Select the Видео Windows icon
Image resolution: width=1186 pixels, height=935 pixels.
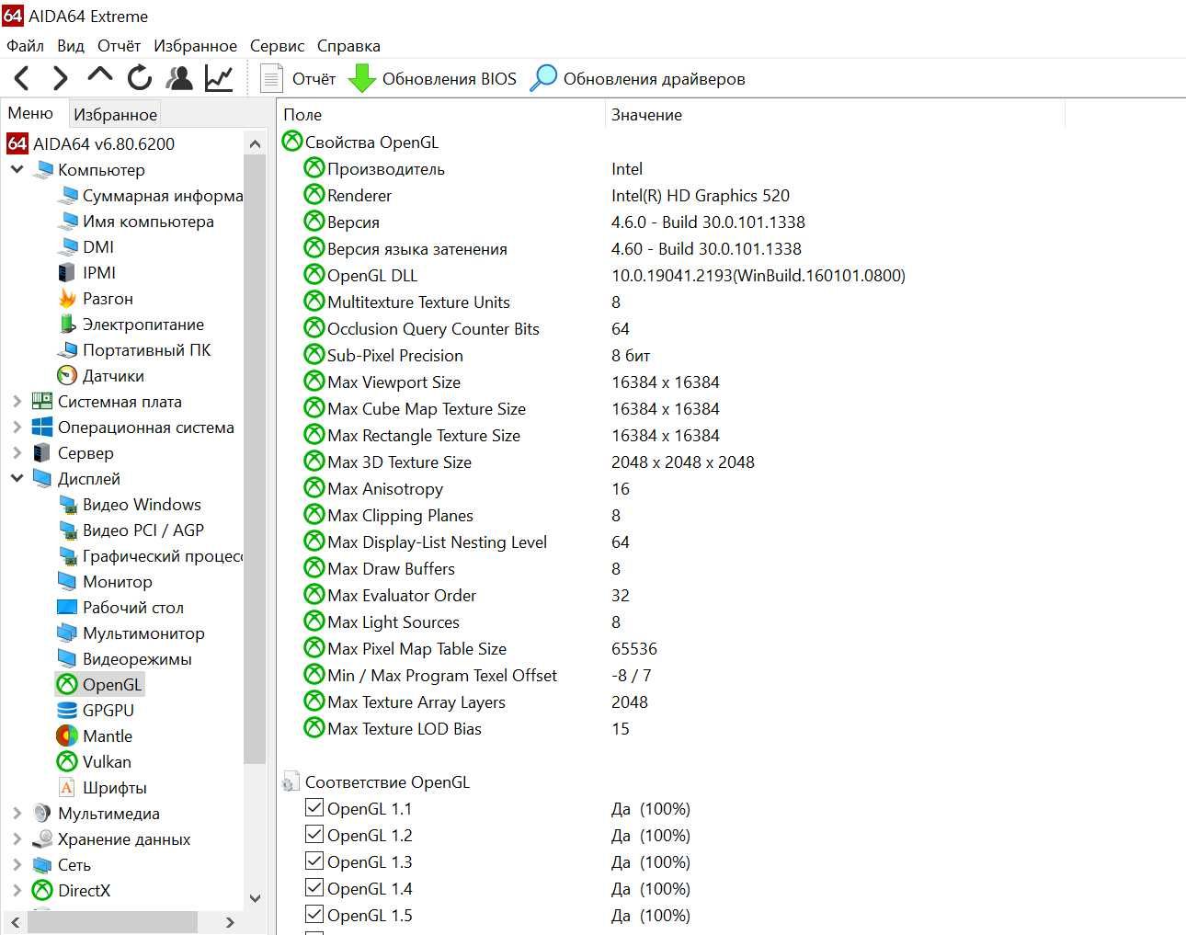coord(67,504)
